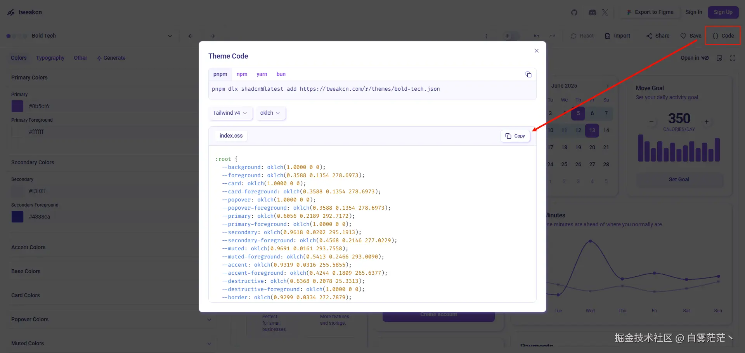Go to next month in June 2025 calendar
Viewport: 745px width, 353px height.
pos(607,86)
